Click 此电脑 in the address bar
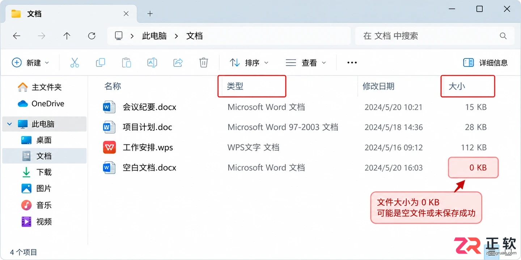This screenshot has height=260, width=521. [154, 36]
